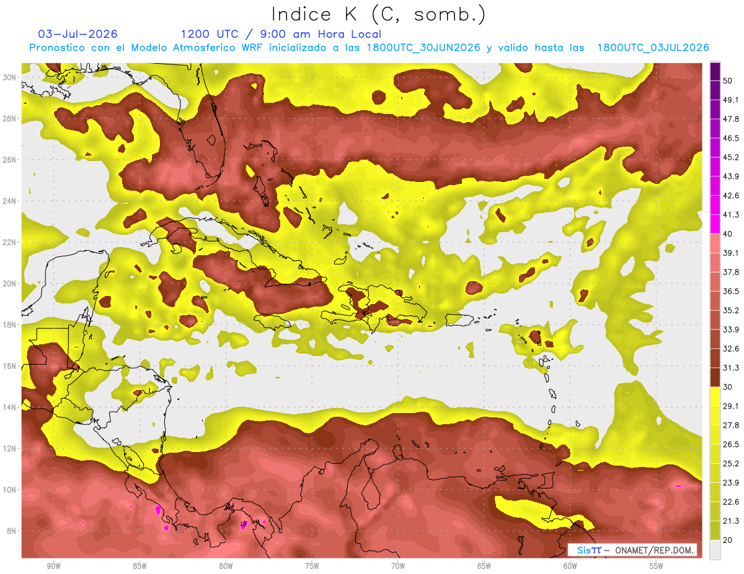The image size is (744, 574).
Task: Click the colorbar value 25.2
Action: coord(731,463)
